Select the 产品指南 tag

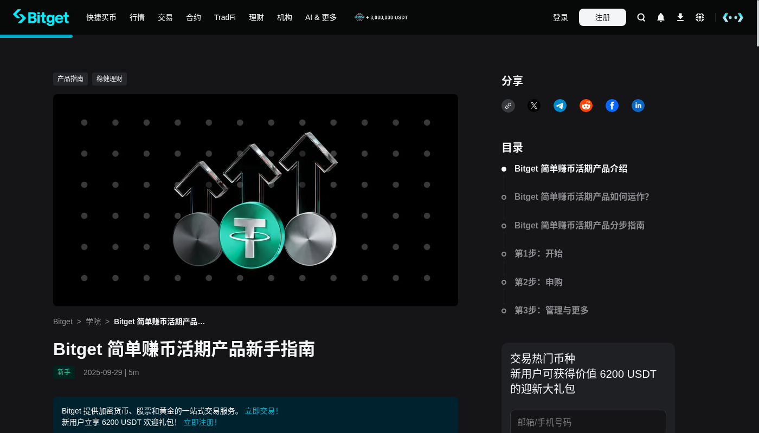pyautogui.click(x=70, y=79)
